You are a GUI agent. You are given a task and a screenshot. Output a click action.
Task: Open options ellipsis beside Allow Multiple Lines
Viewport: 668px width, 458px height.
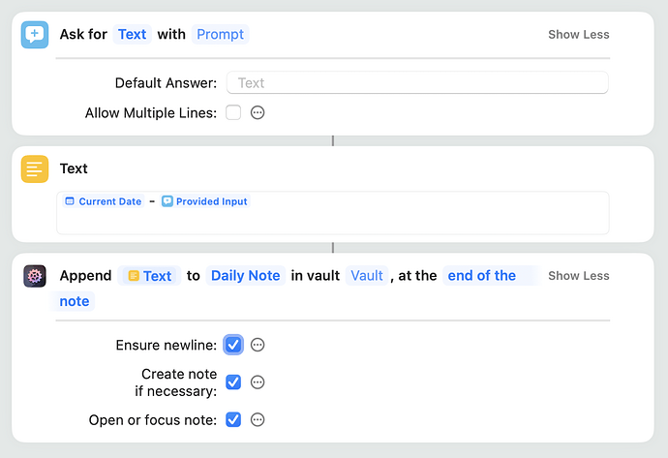(258, 113)
